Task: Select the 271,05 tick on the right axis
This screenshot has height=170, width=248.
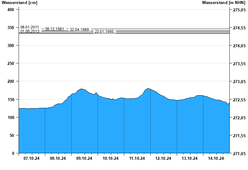Action: point(239,154)
